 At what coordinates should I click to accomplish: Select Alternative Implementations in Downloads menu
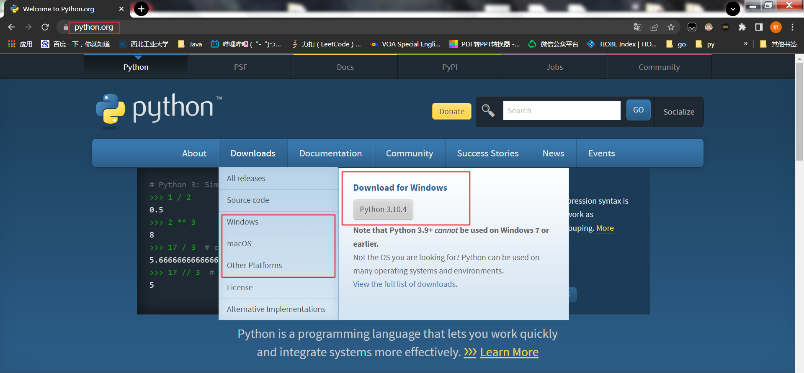click(x=278, y=309)
